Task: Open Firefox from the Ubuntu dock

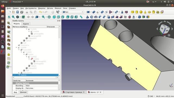Action: pos(3,6)
